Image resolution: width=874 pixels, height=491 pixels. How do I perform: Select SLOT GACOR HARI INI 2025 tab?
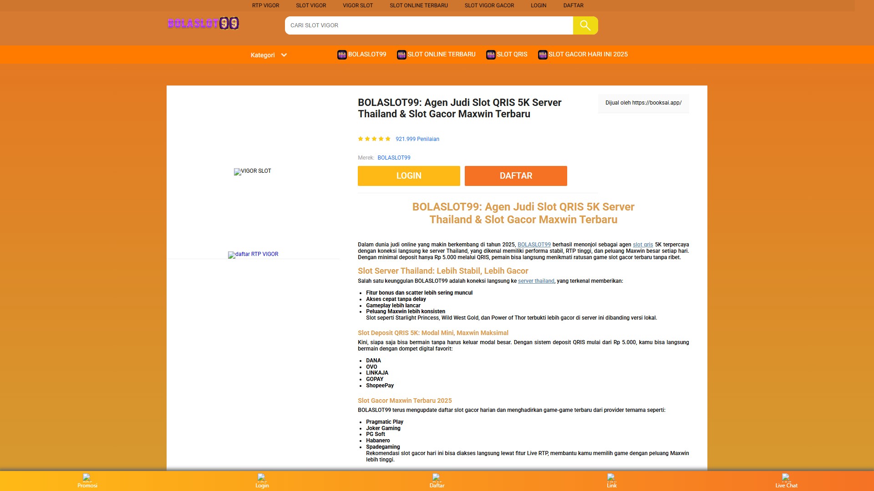click(x=587, y=54)
